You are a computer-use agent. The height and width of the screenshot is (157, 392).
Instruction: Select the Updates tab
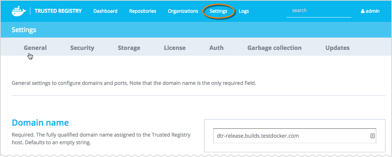[337, 48]
